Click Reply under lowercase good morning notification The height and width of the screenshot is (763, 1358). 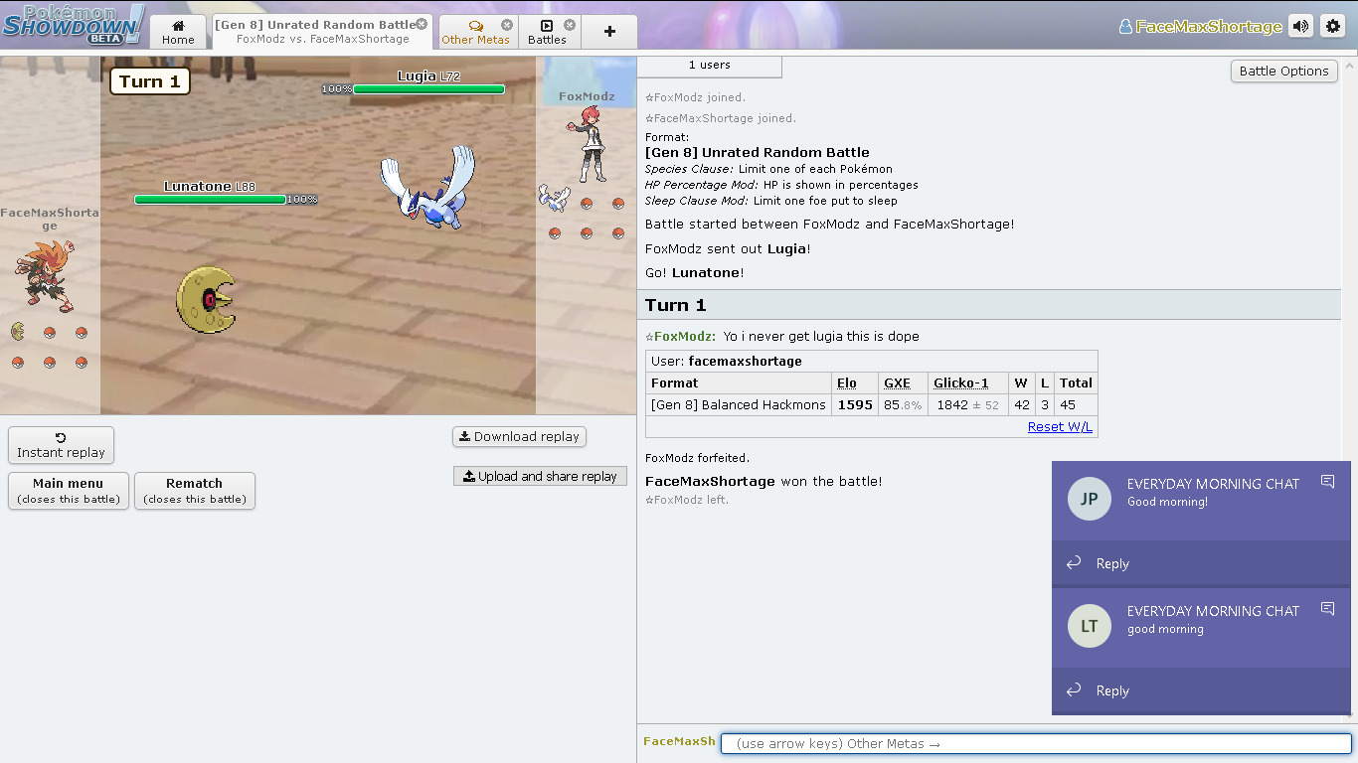click(1112, 690)
